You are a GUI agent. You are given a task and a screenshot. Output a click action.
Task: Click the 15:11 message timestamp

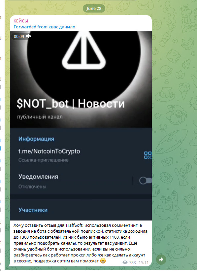(x=144, y=262)
